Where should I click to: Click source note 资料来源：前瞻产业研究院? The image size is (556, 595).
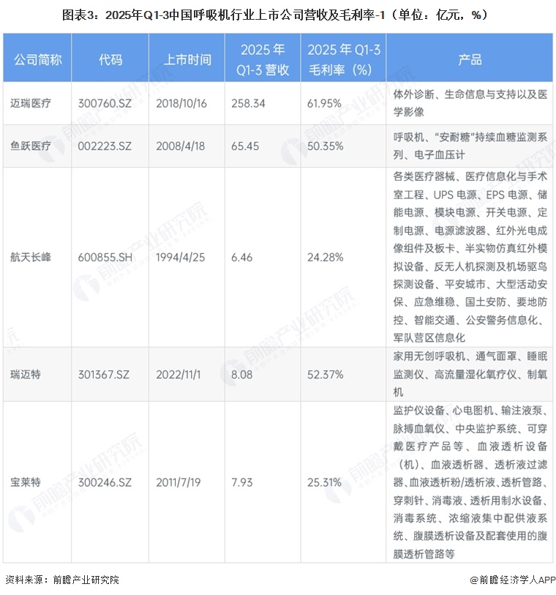pos(62,580)
